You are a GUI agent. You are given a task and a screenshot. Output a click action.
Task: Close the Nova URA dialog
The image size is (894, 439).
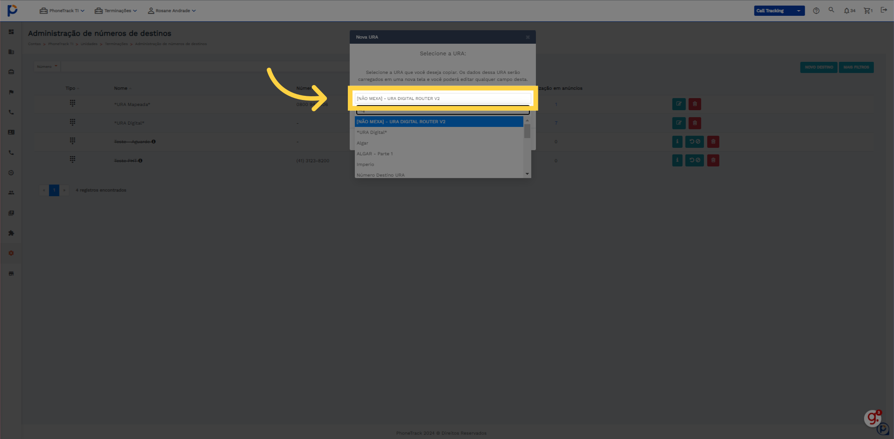[528, 37]
